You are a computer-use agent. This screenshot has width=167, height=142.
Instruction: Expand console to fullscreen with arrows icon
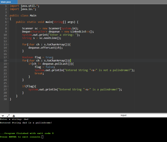tap(8, 116)
